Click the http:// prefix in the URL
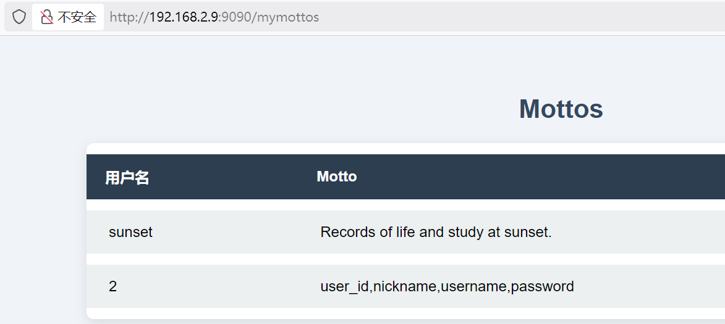Screen dimensions: 725x324 [129, 17]
